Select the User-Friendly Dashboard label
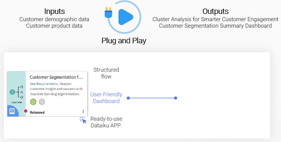281x142 pixels. tap(106, 98)
